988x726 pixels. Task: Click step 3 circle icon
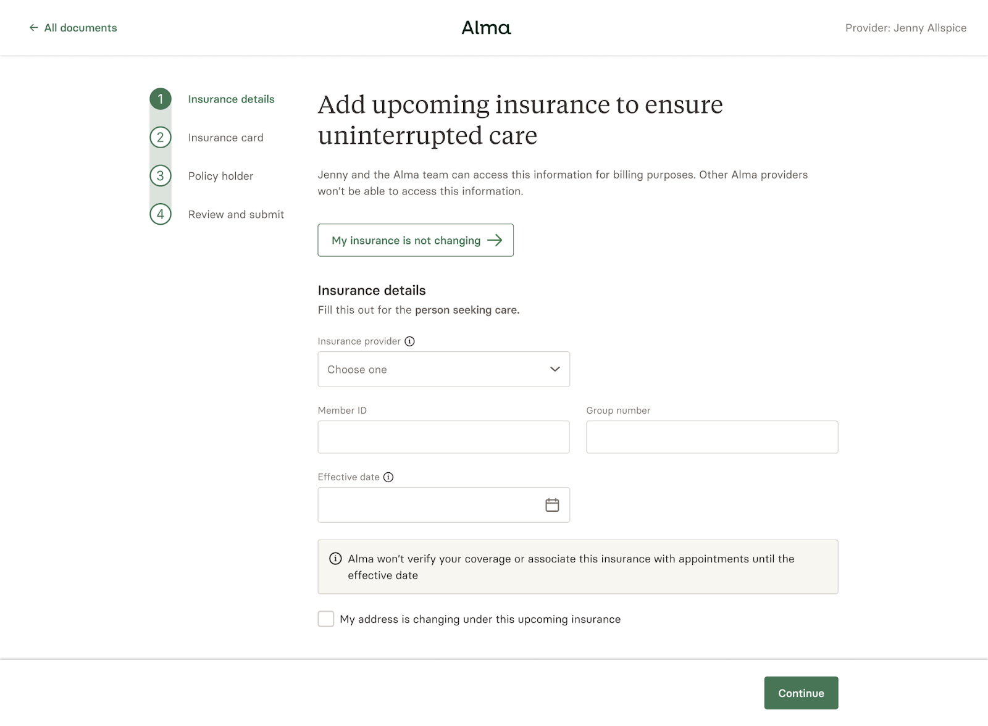tap(161, 176)
